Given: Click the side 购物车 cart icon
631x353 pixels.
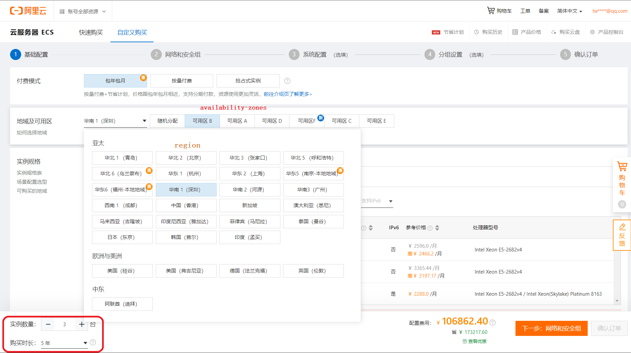Looking at the screenshot, I should pyautogui.click(x=622, y=166).
